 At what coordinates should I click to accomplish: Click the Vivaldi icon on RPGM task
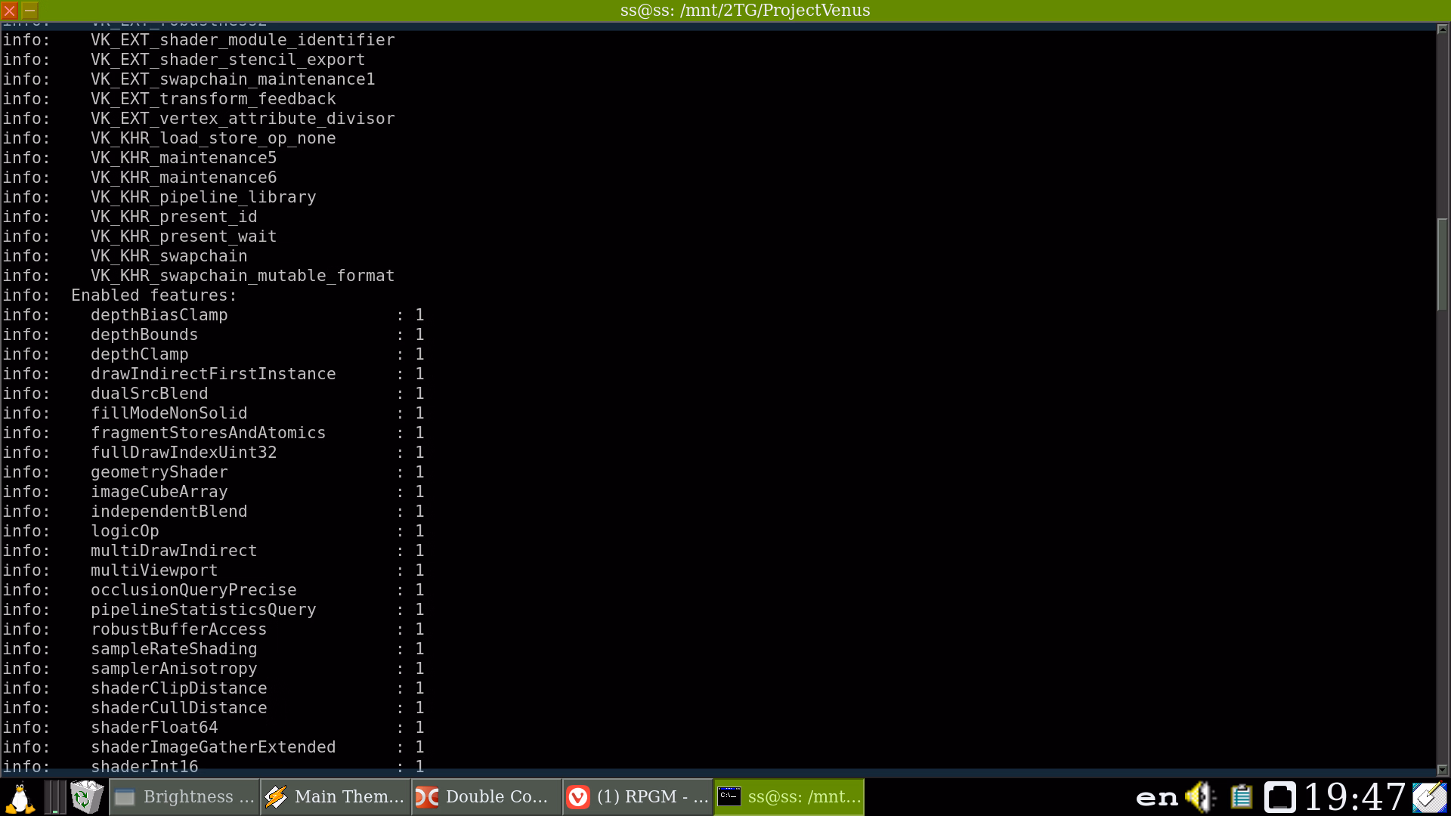coord(578,797)
